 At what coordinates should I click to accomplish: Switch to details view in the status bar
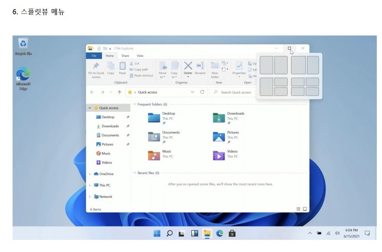click(x=298, y=209)
